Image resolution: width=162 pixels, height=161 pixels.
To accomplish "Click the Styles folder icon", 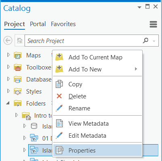I will click(x=18, y=92).
